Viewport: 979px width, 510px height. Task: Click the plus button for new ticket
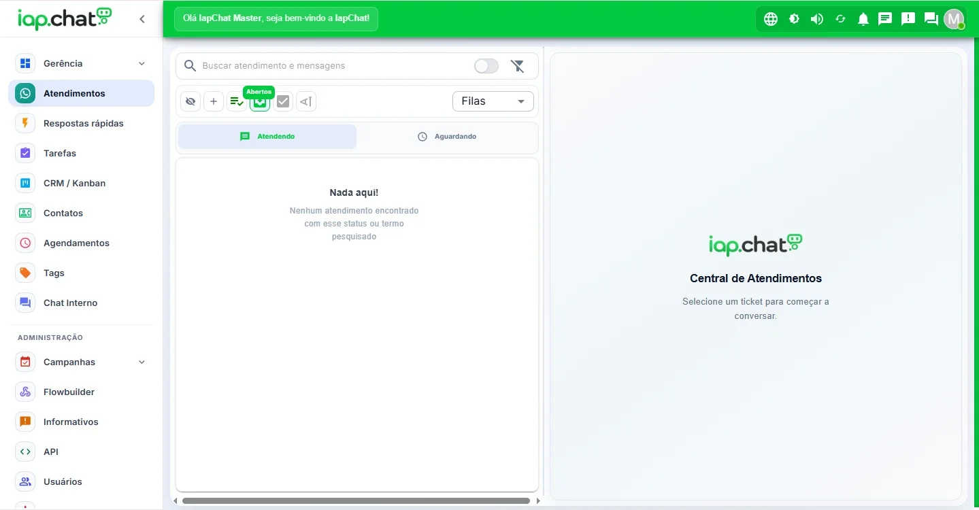click(x=214, y=101)
